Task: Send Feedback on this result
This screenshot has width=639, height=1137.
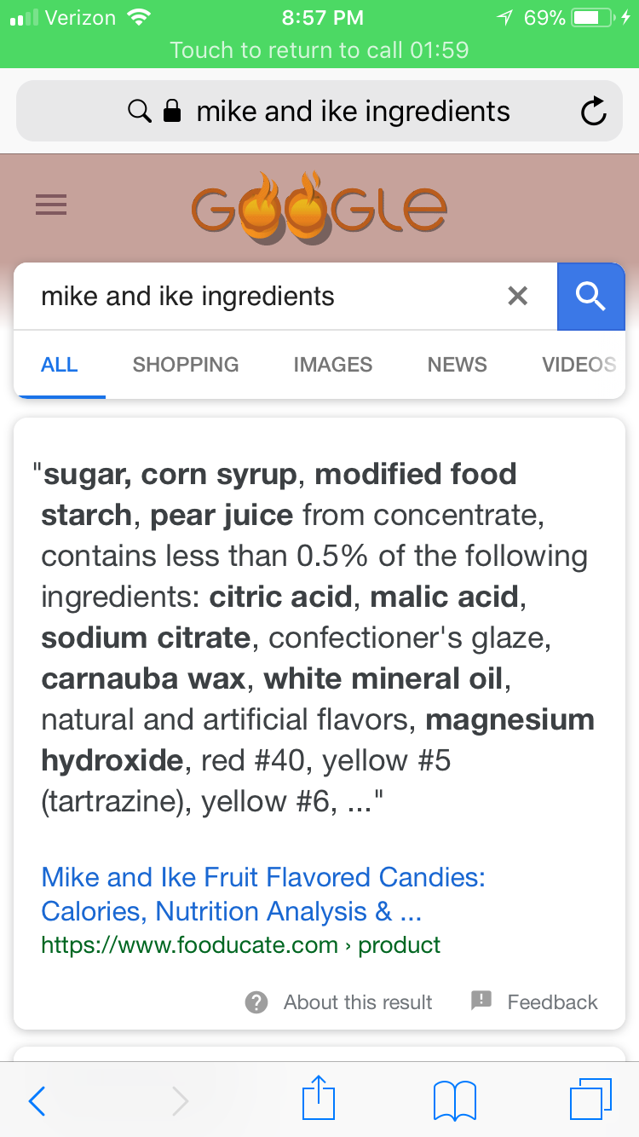Action: tap(535, 1002)
